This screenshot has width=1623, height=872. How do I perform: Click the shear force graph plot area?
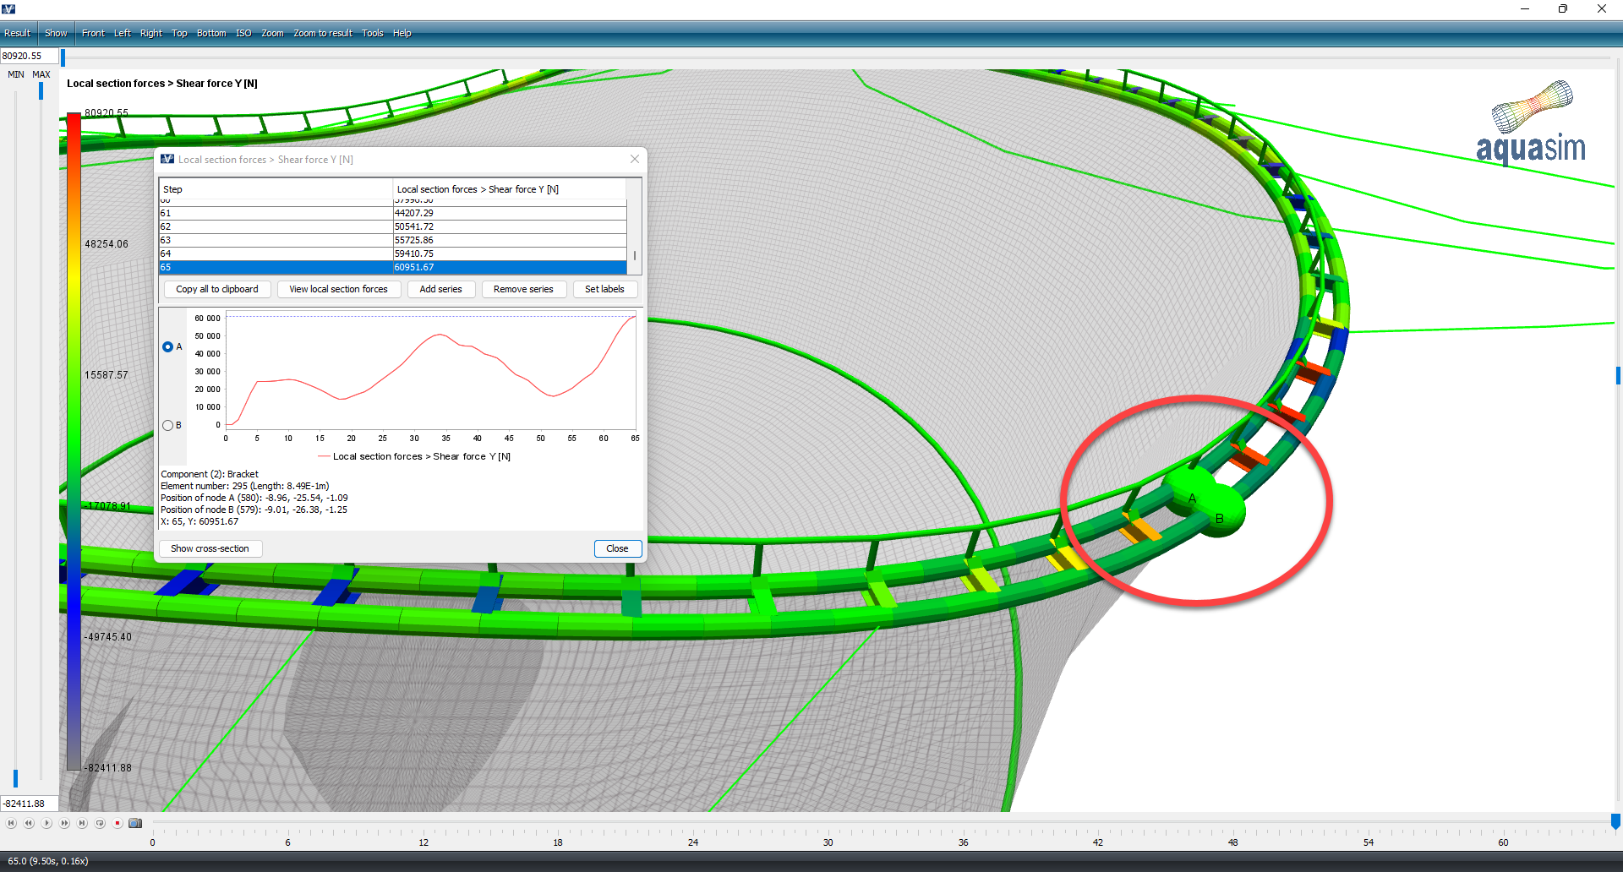pos(431,372)
